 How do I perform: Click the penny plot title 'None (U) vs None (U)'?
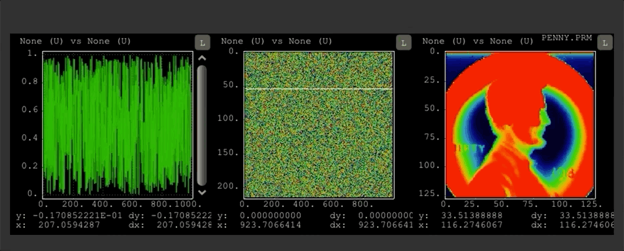[x=478, y=41]
